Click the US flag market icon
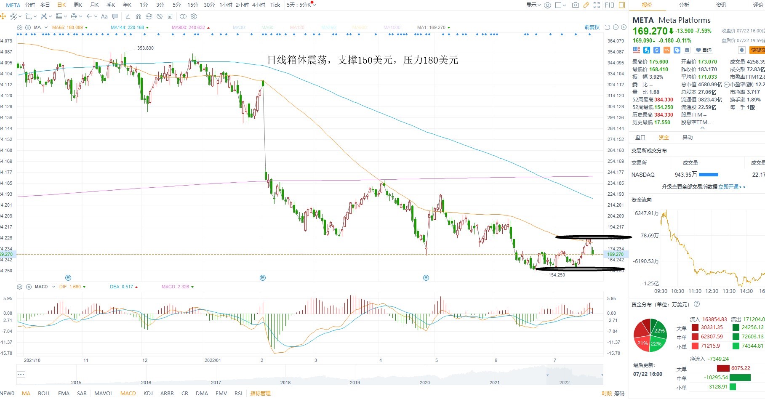The width and height of the screenshot is (765, 399). tap(637, 50)
